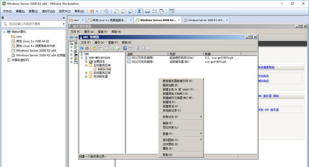Expand the 全局日志 node
The height and width of the screenshot is (167, 309).
click(x=86, y=62)
